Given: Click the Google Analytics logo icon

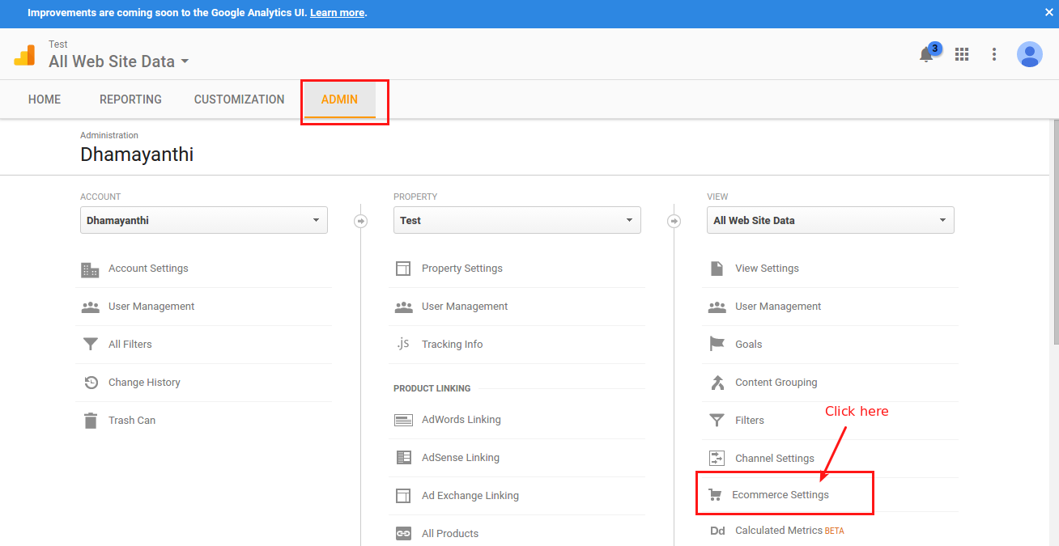Looking at the screenshot, I should [x=24, y=54].
